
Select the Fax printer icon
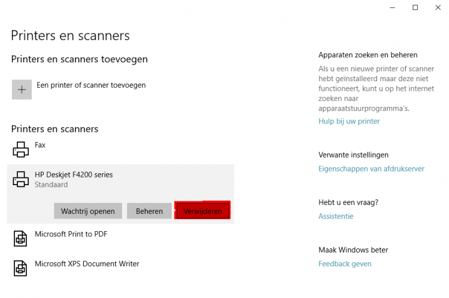[x=20, y=149]
